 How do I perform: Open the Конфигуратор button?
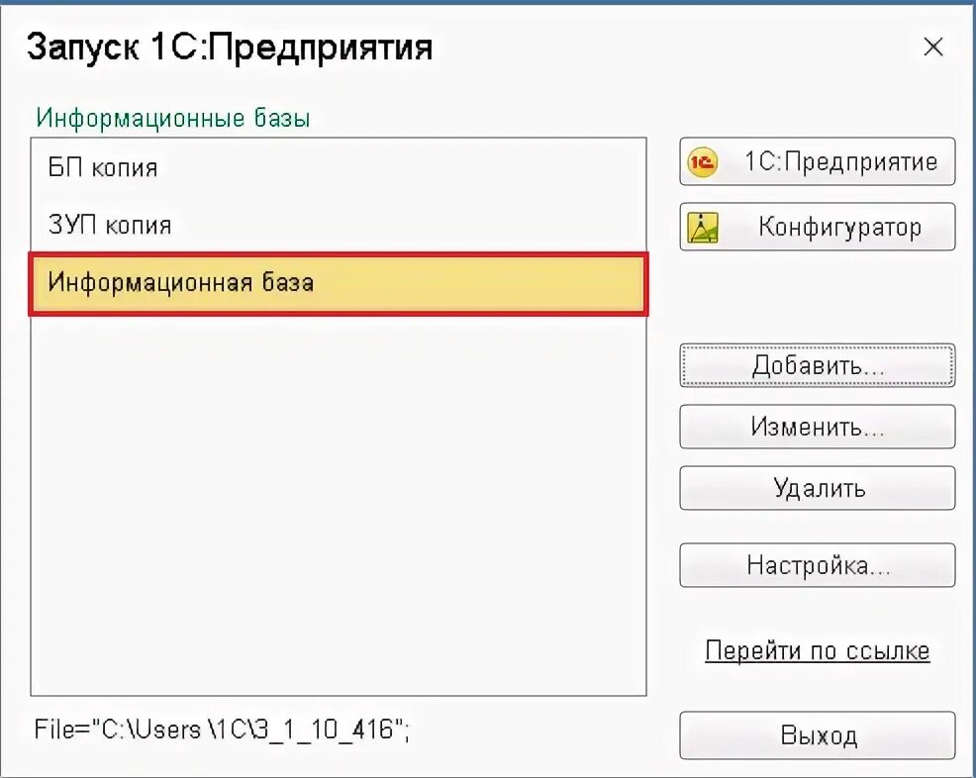tap(818, 227)
